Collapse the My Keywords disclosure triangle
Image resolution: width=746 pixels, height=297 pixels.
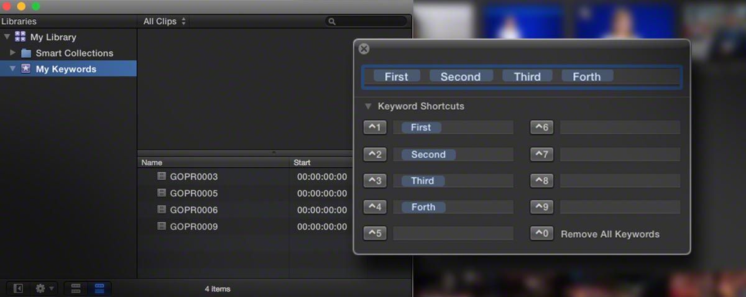coord(13,69)
